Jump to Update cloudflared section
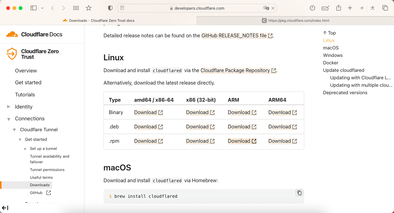The width and height of the screenshot is (394, 213). coord(344,70)
